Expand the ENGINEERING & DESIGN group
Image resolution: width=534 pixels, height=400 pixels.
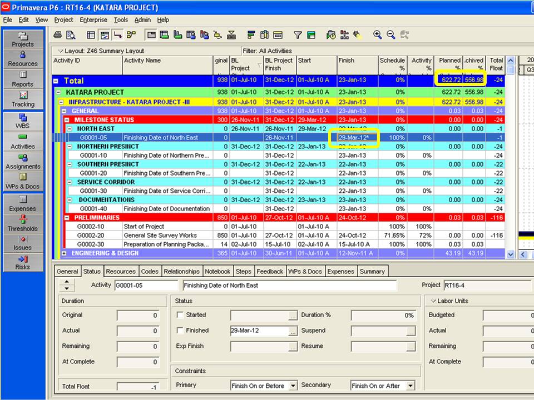[64, 253]
